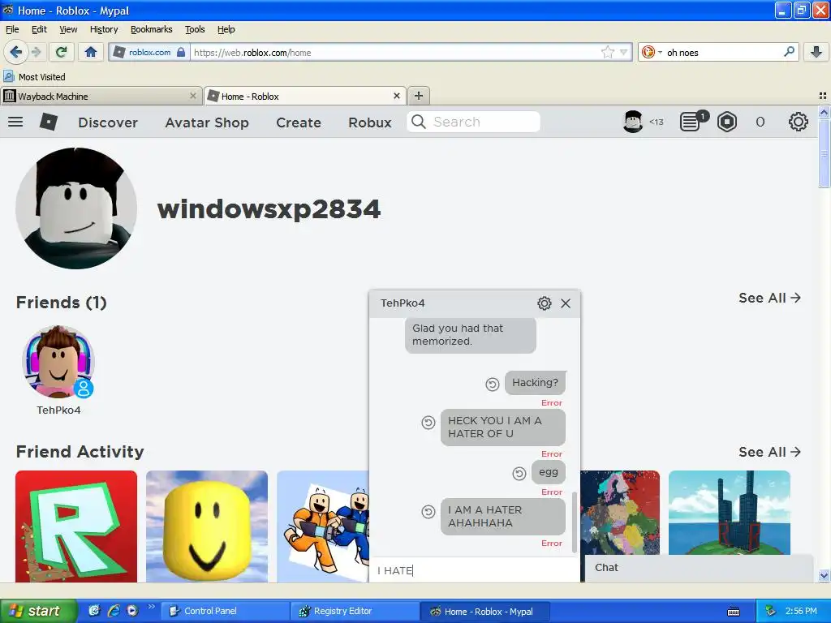
Task: Bookmark this page with the star icon
Action: point(607,52)
